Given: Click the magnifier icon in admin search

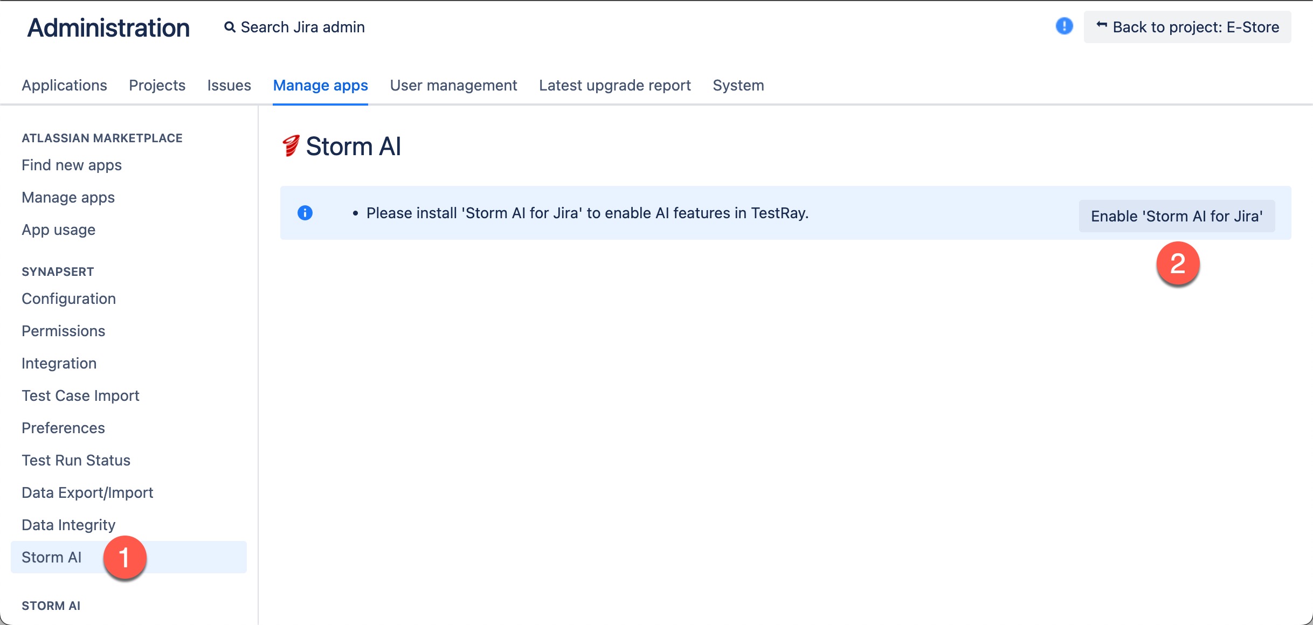Looking at the screenshot, I should tap(230, 27).
